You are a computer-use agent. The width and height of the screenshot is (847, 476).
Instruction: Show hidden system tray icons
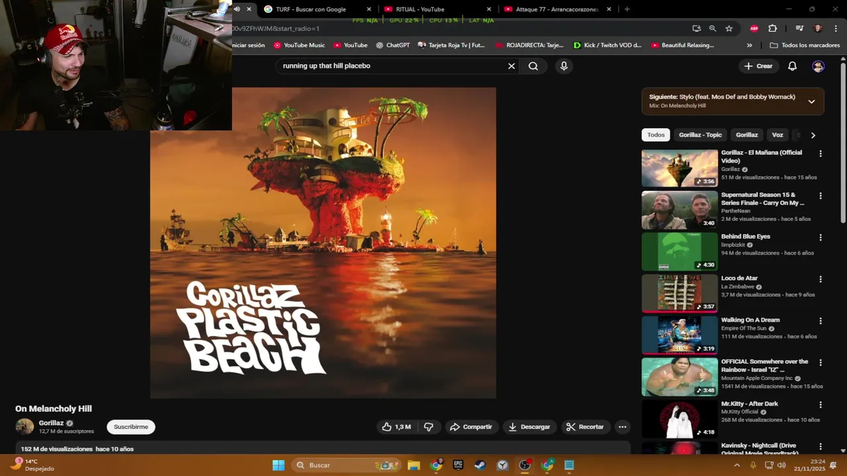pos(737,465)
